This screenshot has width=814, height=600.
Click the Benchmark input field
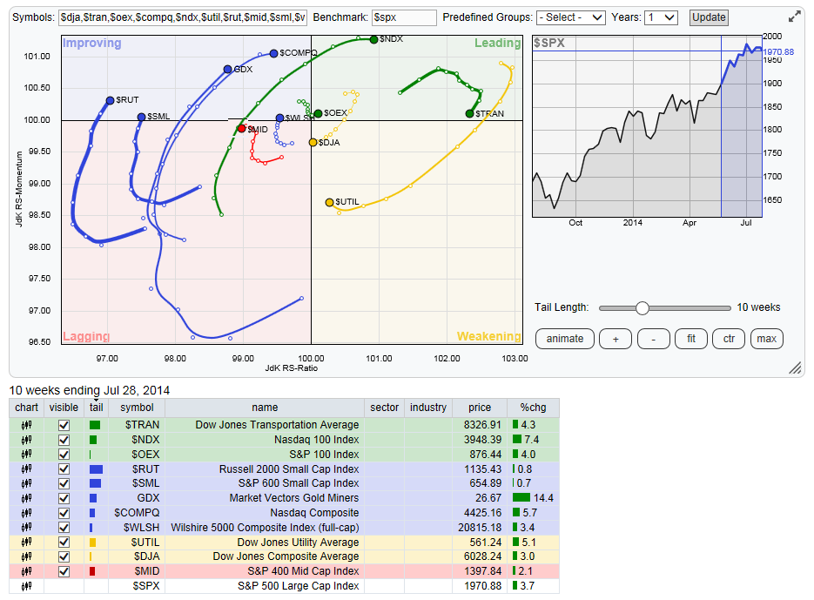click(x=405, y=17)
